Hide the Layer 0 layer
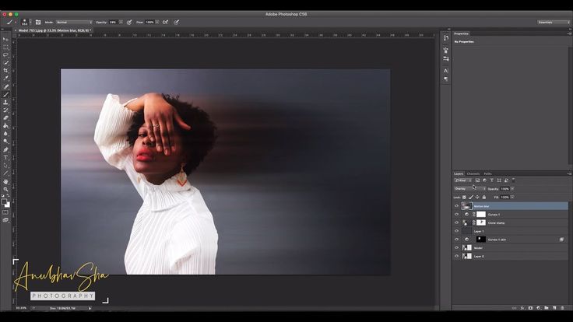Image resolution: width=573 pixels, height=322 pixels. 457,256
